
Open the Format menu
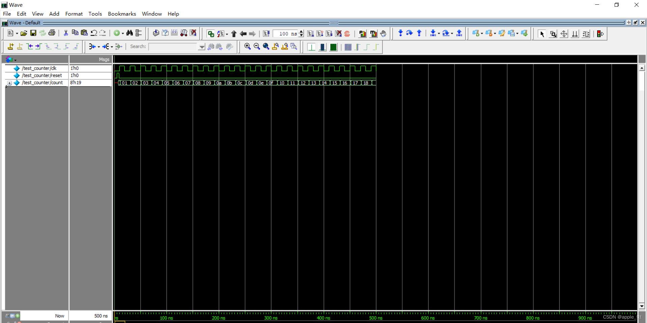(x=74, y=14)
